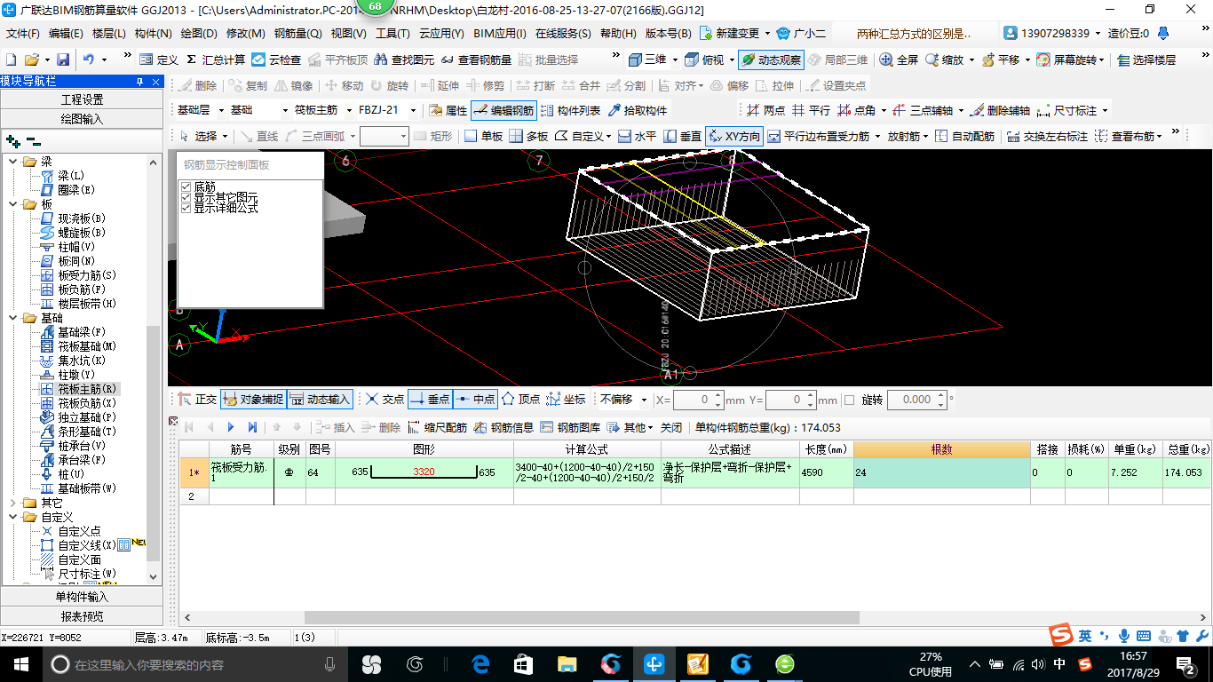Toggle 对象捕捉 object snap
The image size is (1213, 682).
(253, 400)
